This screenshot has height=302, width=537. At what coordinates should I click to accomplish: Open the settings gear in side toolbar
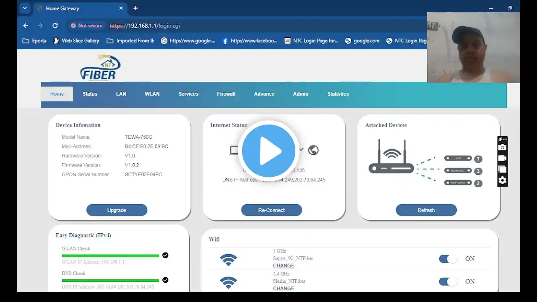tap(502, 181)
